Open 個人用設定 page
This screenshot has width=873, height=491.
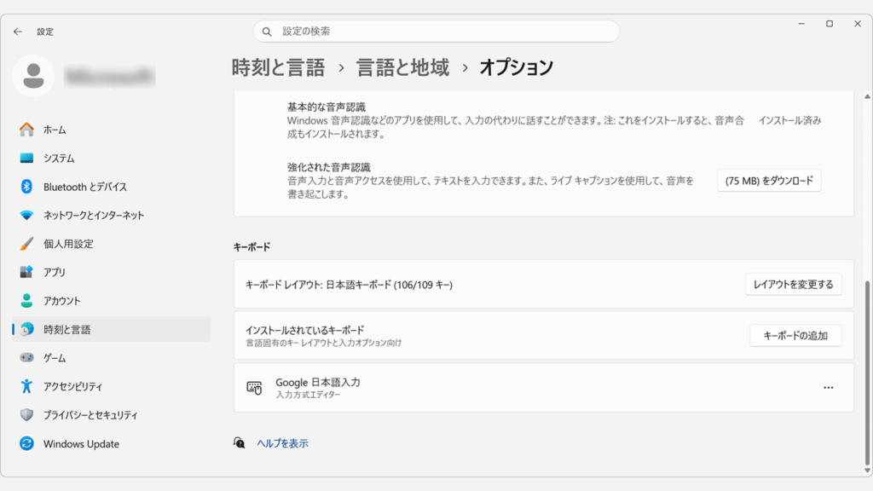tap(112, 244)
